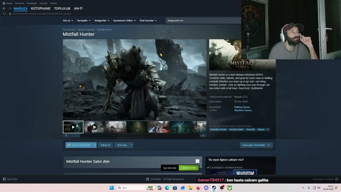Open Arkadaşlar ve Sohbet friends panel
Image resolution: width=341 pixels, height=192 pixels.
(325, 179)
